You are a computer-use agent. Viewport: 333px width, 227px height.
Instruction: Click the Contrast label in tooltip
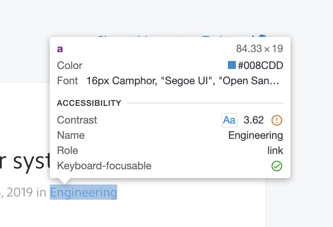pyautogui.click(x=77, y=120)
